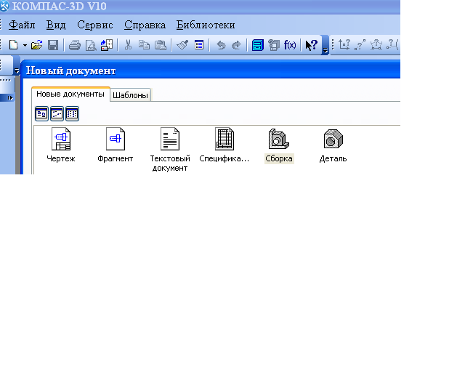Click the Redo arrow icon
This screenshot has height=372, width=465.
click(x=236, y=45)
